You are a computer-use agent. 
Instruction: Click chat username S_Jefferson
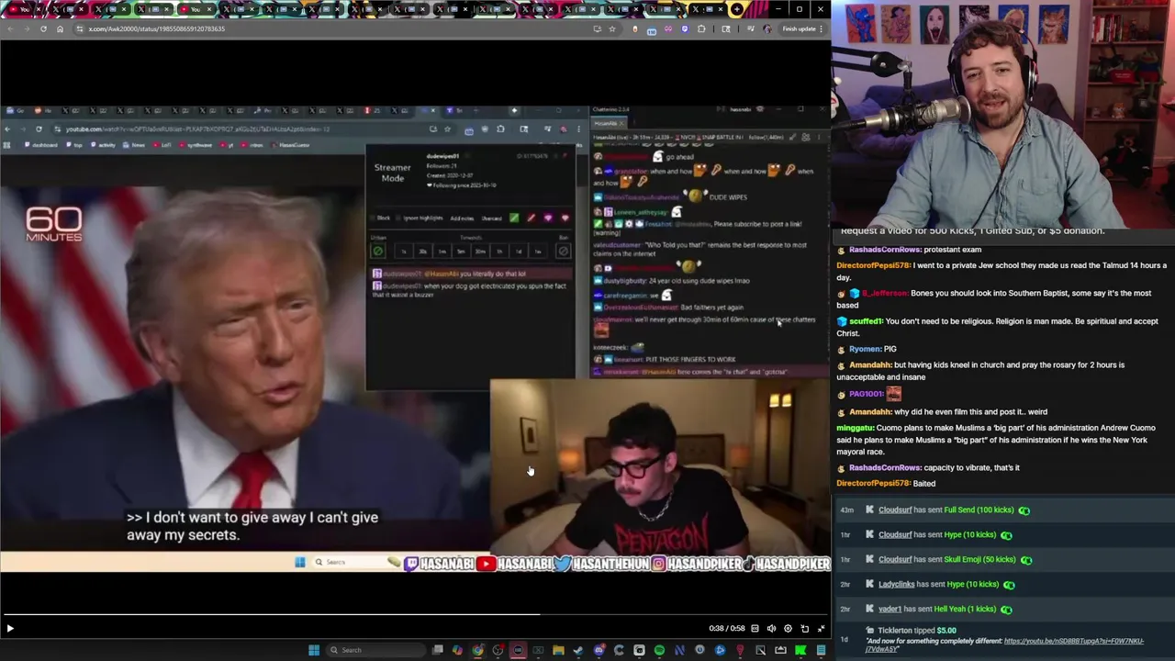click(885, 293)
